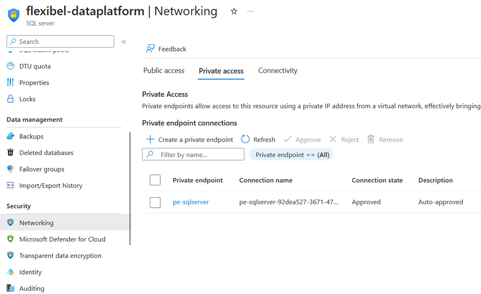Viewport: 481px width, 294px height.
Task: Click the Deleted databases trash icon
Action: [x=11, y=152]
